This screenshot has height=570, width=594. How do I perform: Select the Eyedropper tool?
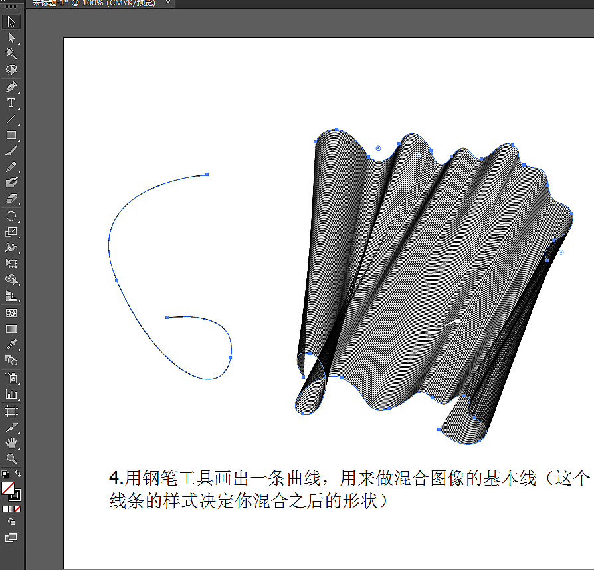coord(11,345)
